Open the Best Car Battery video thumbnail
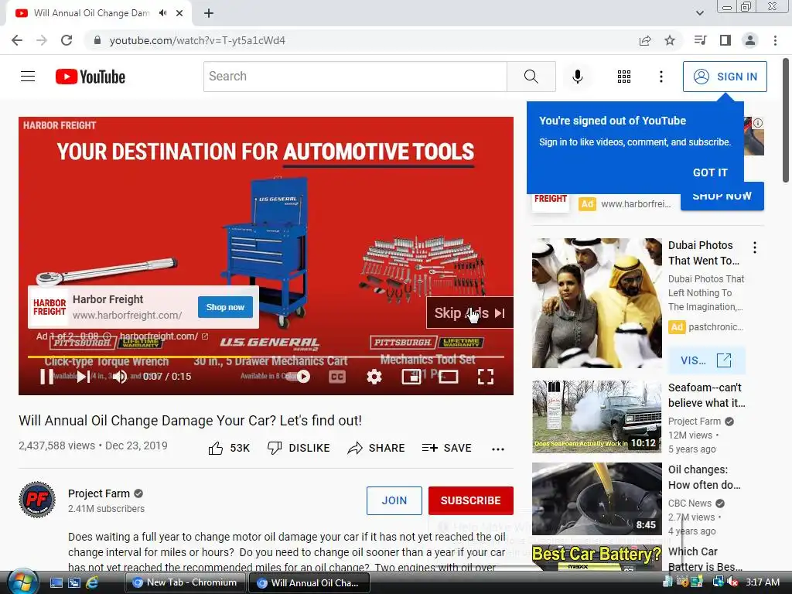792x594 pixels. [596, 558]
